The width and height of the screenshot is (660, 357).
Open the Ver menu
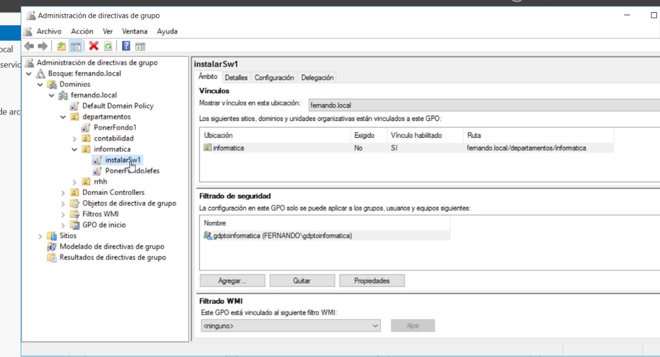coord(108,31)
